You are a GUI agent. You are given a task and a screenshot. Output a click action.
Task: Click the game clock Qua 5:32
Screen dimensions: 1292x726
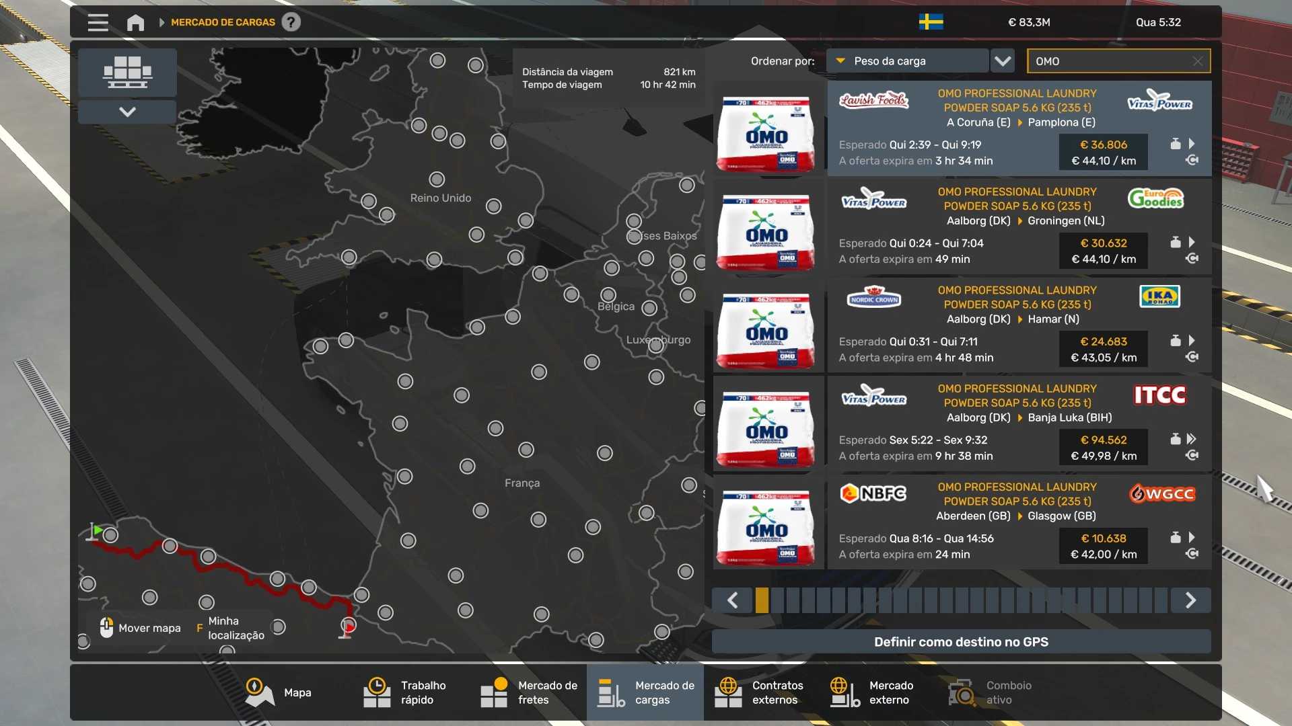(1158, 22)
